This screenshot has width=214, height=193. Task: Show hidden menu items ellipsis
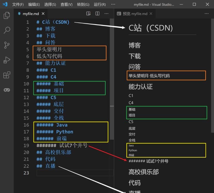(113, 4)
